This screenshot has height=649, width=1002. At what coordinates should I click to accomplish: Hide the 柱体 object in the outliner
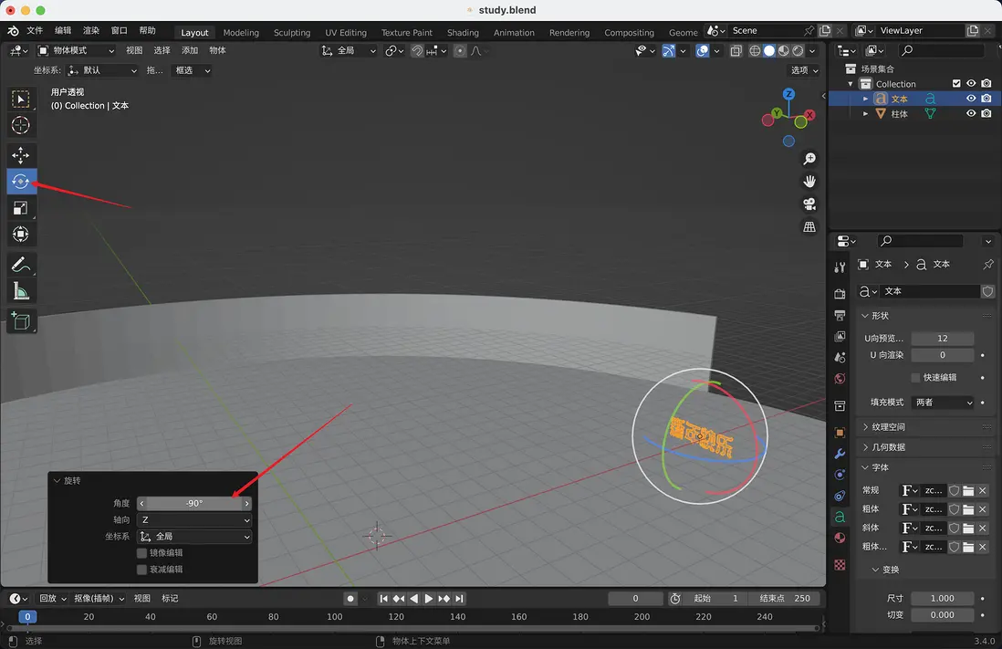click(971, 113)
